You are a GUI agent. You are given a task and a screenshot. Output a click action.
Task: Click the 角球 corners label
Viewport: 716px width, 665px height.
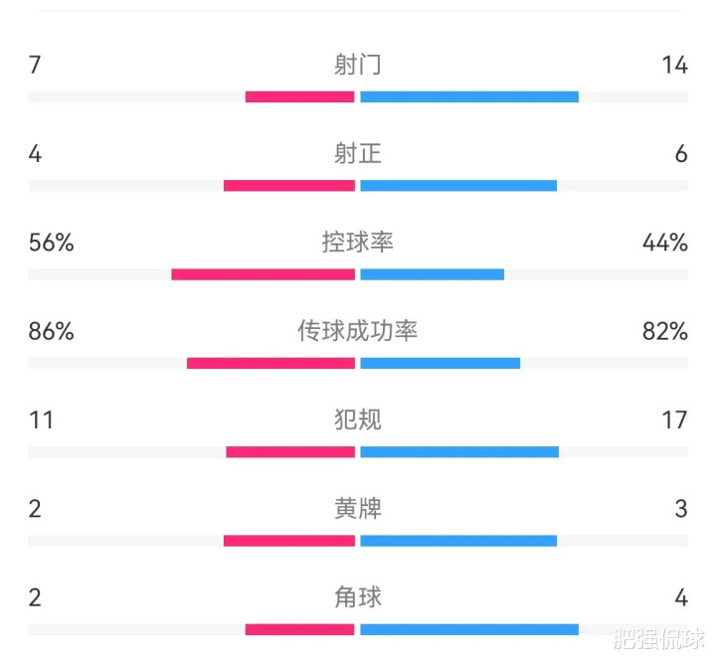(358, 597)
